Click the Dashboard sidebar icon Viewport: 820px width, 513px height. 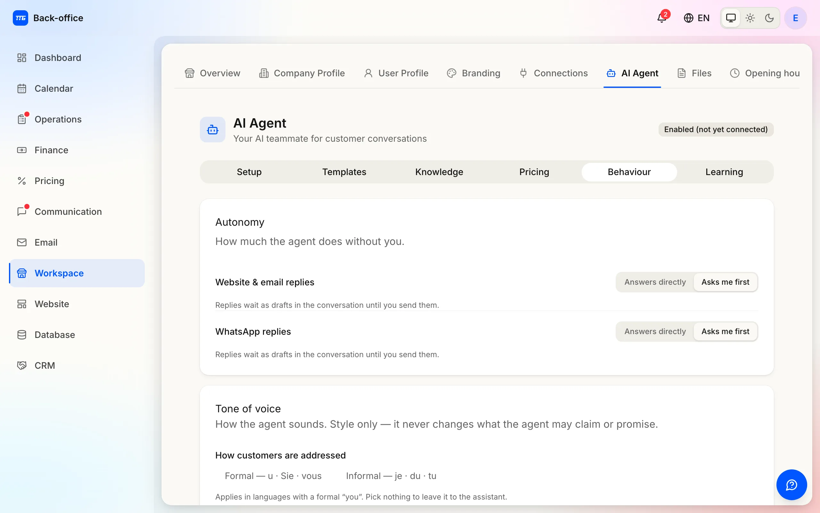22,58
